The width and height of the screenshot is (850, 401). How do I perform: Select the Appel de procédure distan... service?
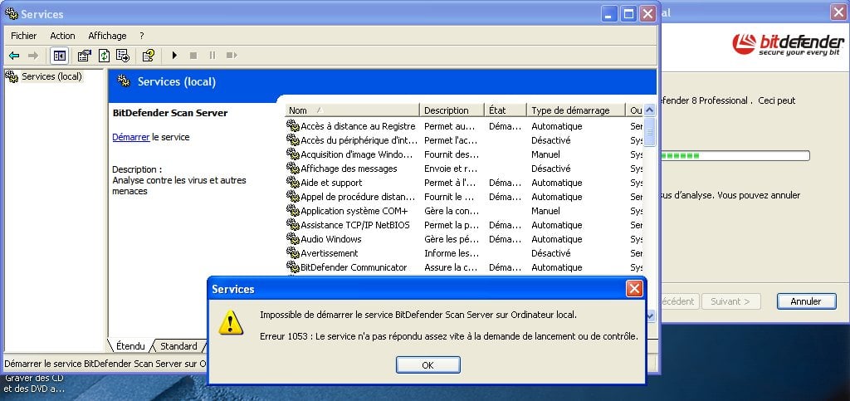tap(358, 196)
